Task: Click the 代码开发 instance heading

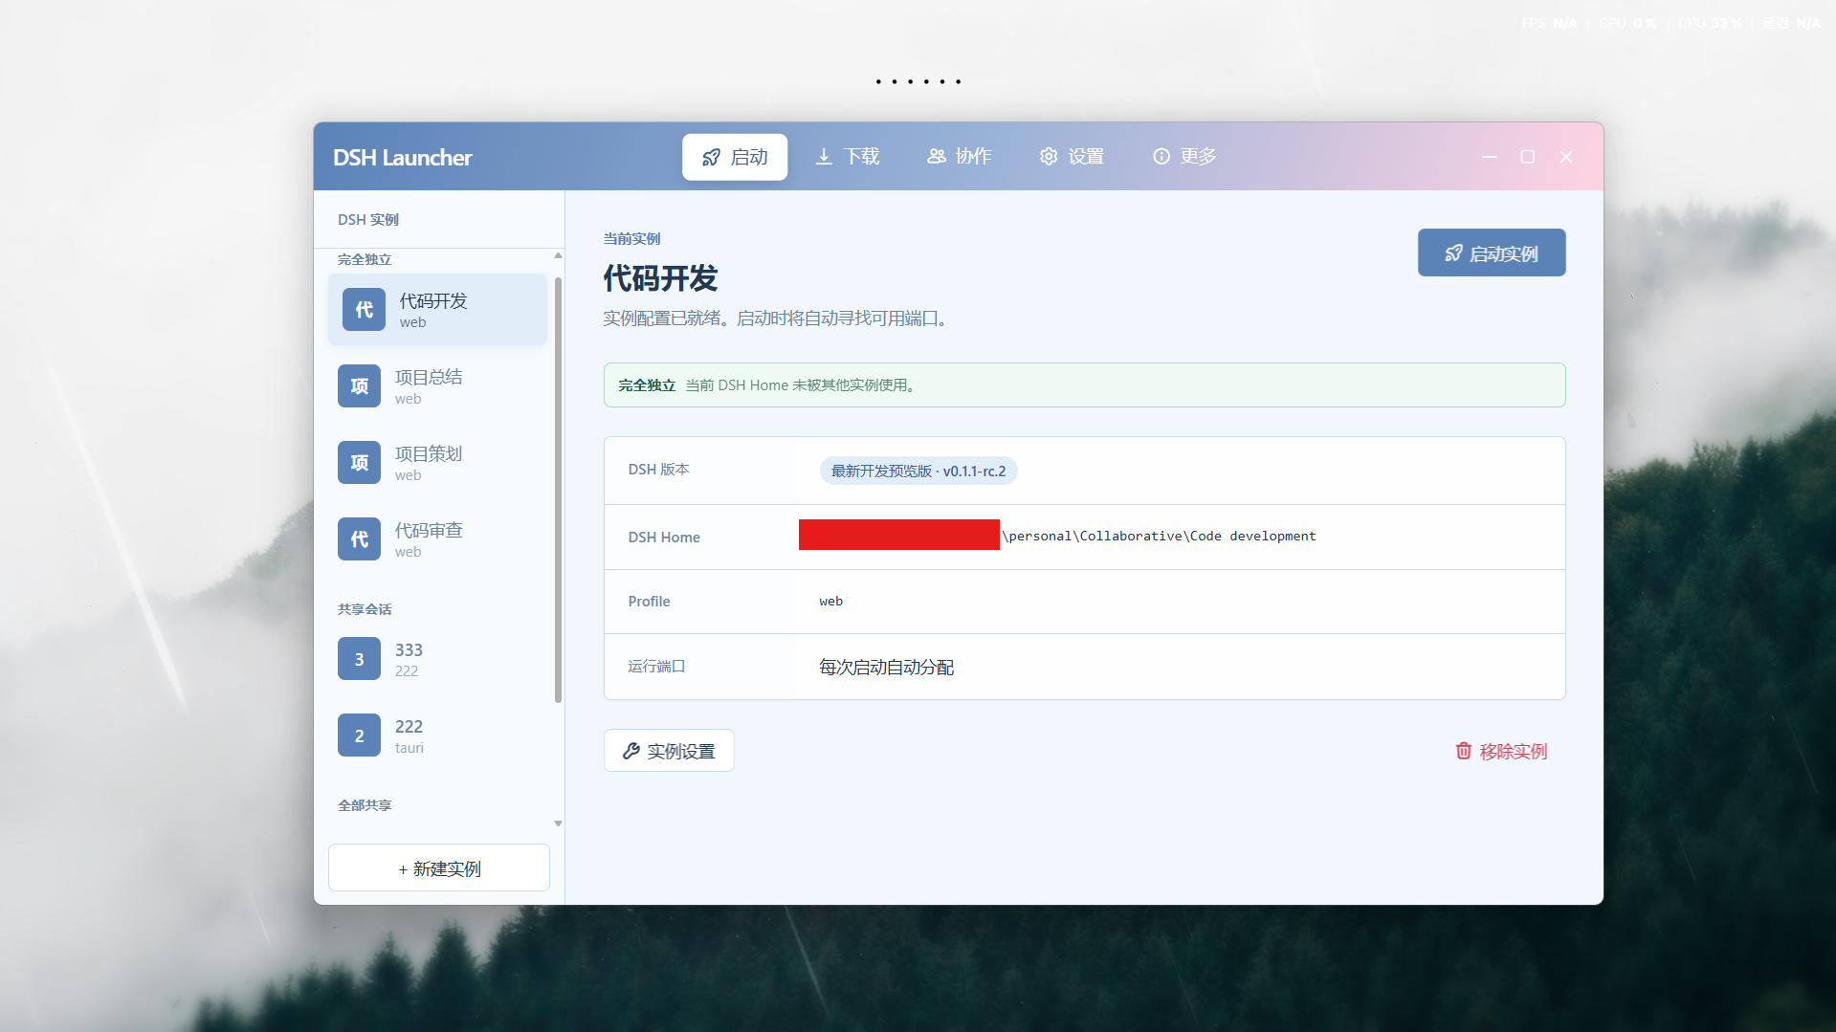Action: [x=660, y=278]
